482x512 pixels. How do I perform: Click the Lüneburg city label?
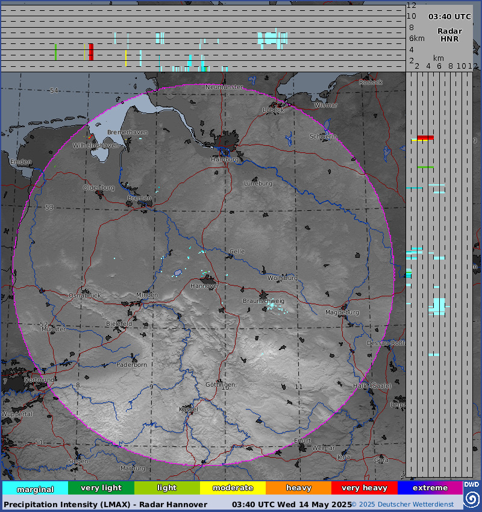pyautogui.click(x=258, y=184)
